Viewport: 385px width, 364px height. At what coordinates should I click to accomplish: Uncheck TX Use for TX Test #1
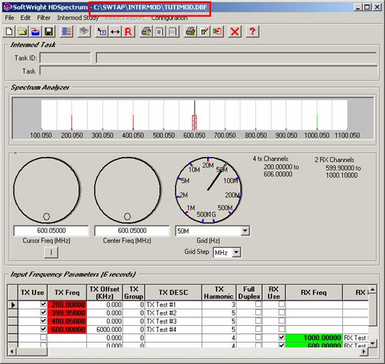(43, 305)
